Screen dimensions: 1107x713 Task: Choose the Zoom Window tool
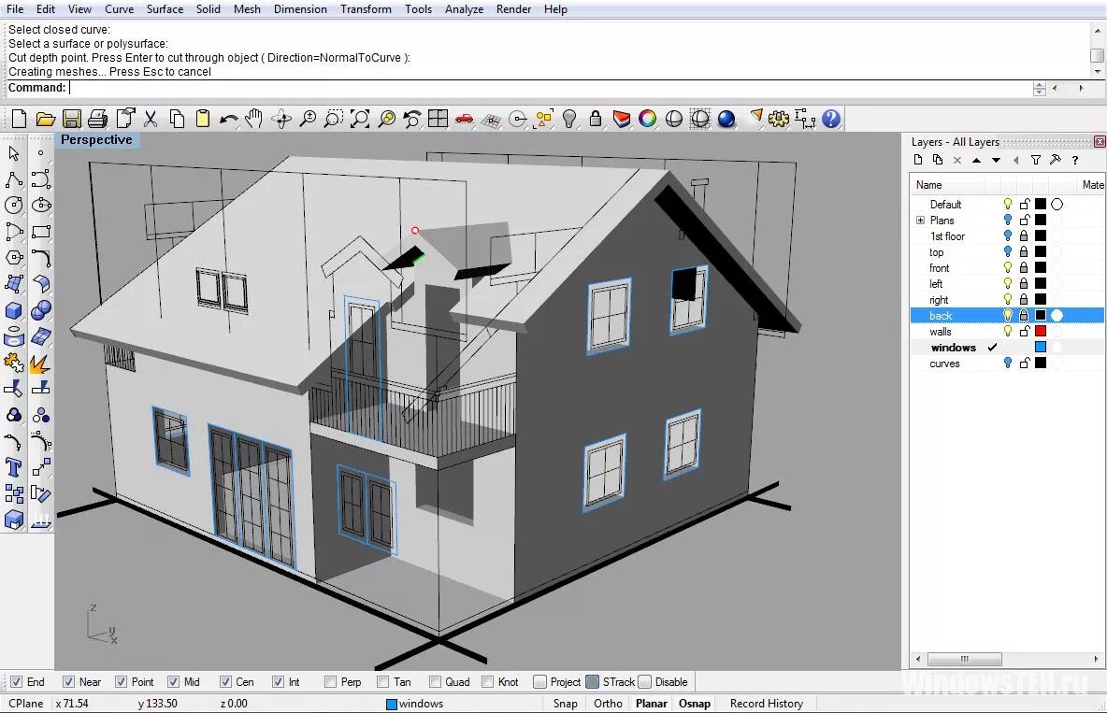point(333,119)
